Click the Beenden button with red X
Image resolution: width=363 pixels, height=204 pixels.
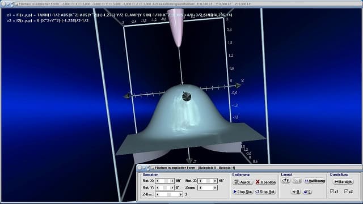click(265, 182)
